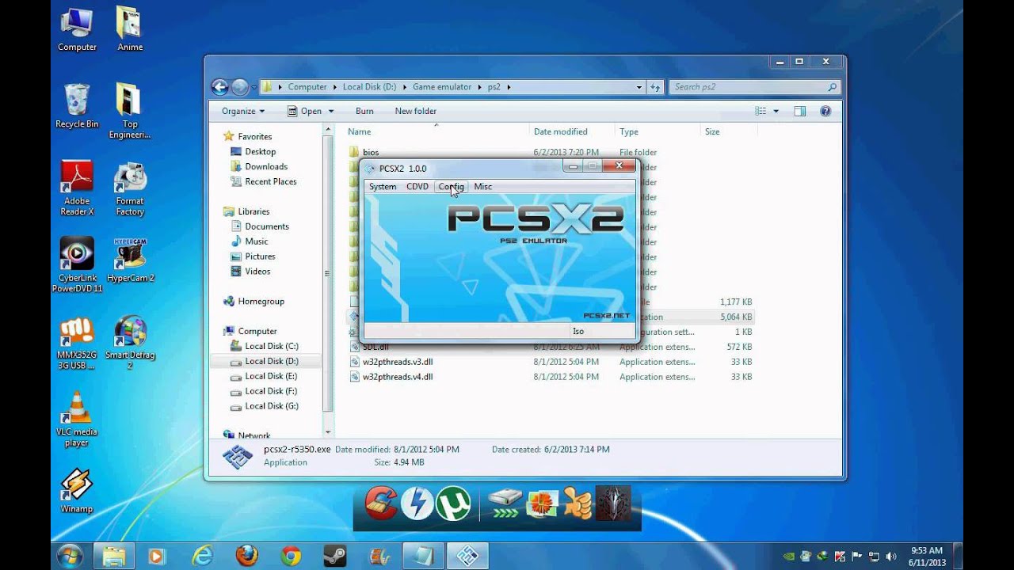This screenshot has height=570, width=1014.
Task: Open Explorer help icon
Action: coord(825,111)
